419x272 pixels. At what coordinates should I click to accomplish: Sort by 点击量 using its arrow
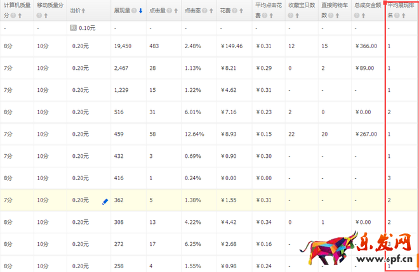point(175,11)
